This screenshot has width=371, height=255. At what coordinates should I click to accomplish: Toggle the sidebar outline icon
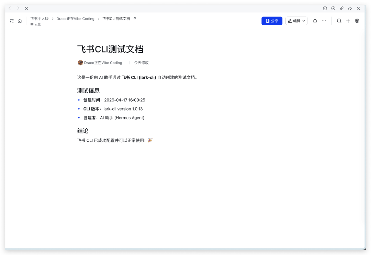click(12, 21)
